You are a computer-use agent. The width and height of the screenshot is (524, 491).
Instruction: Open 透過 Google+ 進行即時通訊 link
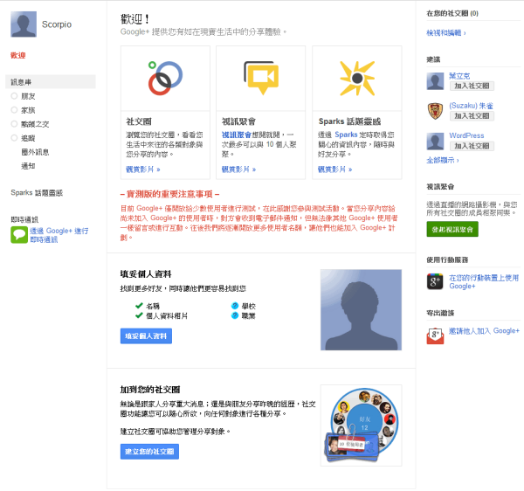[59, 235]
